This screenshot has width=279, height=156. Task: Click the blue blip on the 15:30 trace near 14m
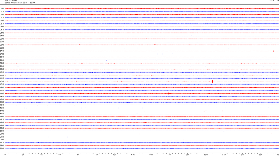[129, 102]
